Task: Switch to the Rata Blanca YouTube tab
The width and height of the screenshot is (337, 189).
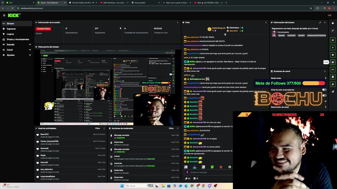Action: (114, 3)
